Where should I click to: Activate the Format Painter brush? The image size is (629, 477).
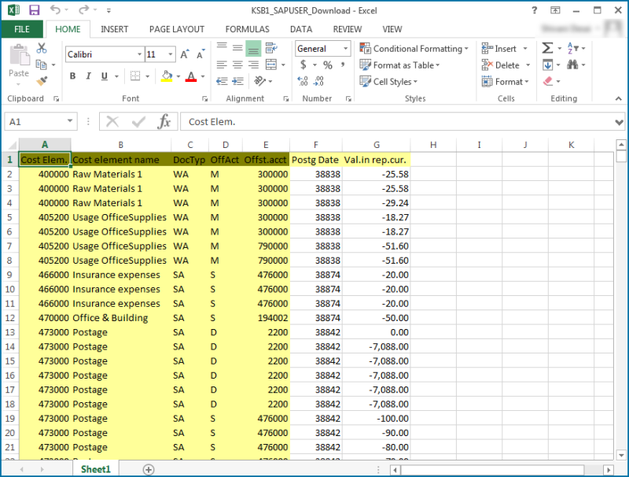[x=42, y=80]
